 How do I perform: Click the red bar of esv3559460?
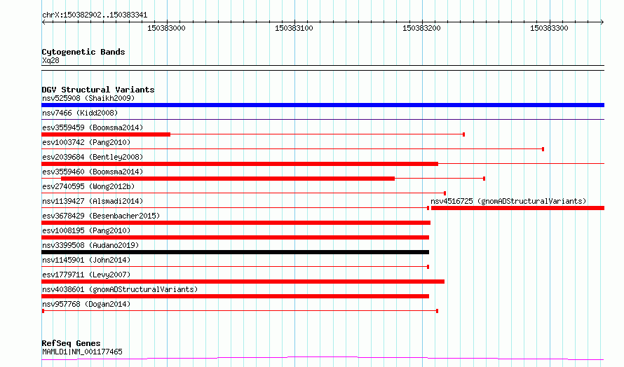[228, 179]
